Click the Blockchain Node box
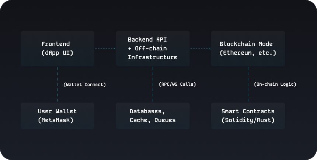Screen dimensions: 317x160 pos(248,49)
